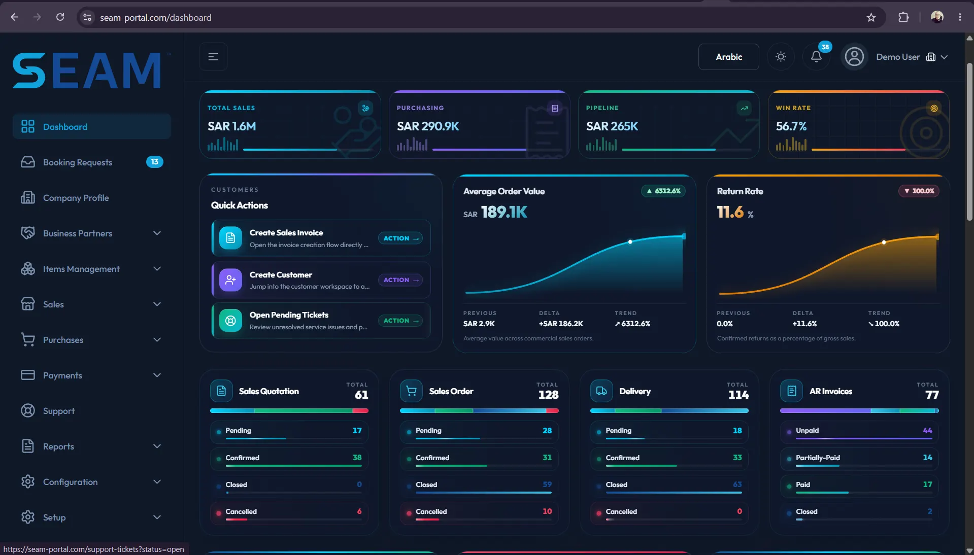Click the Pipeline card trend icon
Image resolution: width=974 pixels, height=555 pixels.
(x=744, y=108)
